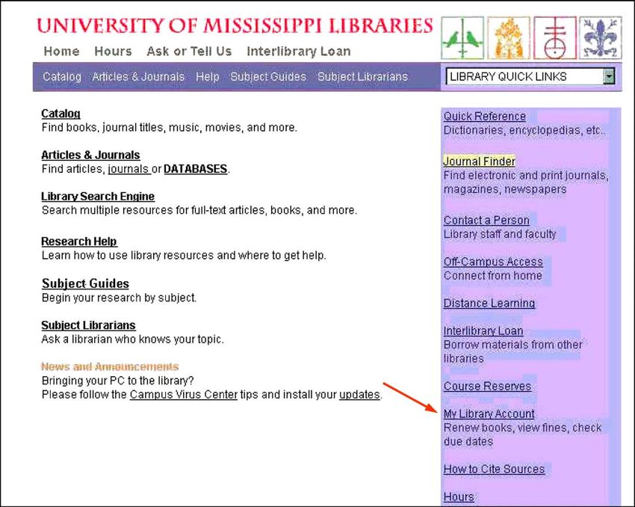Click text 'Learn how to use library resources'
Viewport: 635px width, 507px height.
[128, 255]
